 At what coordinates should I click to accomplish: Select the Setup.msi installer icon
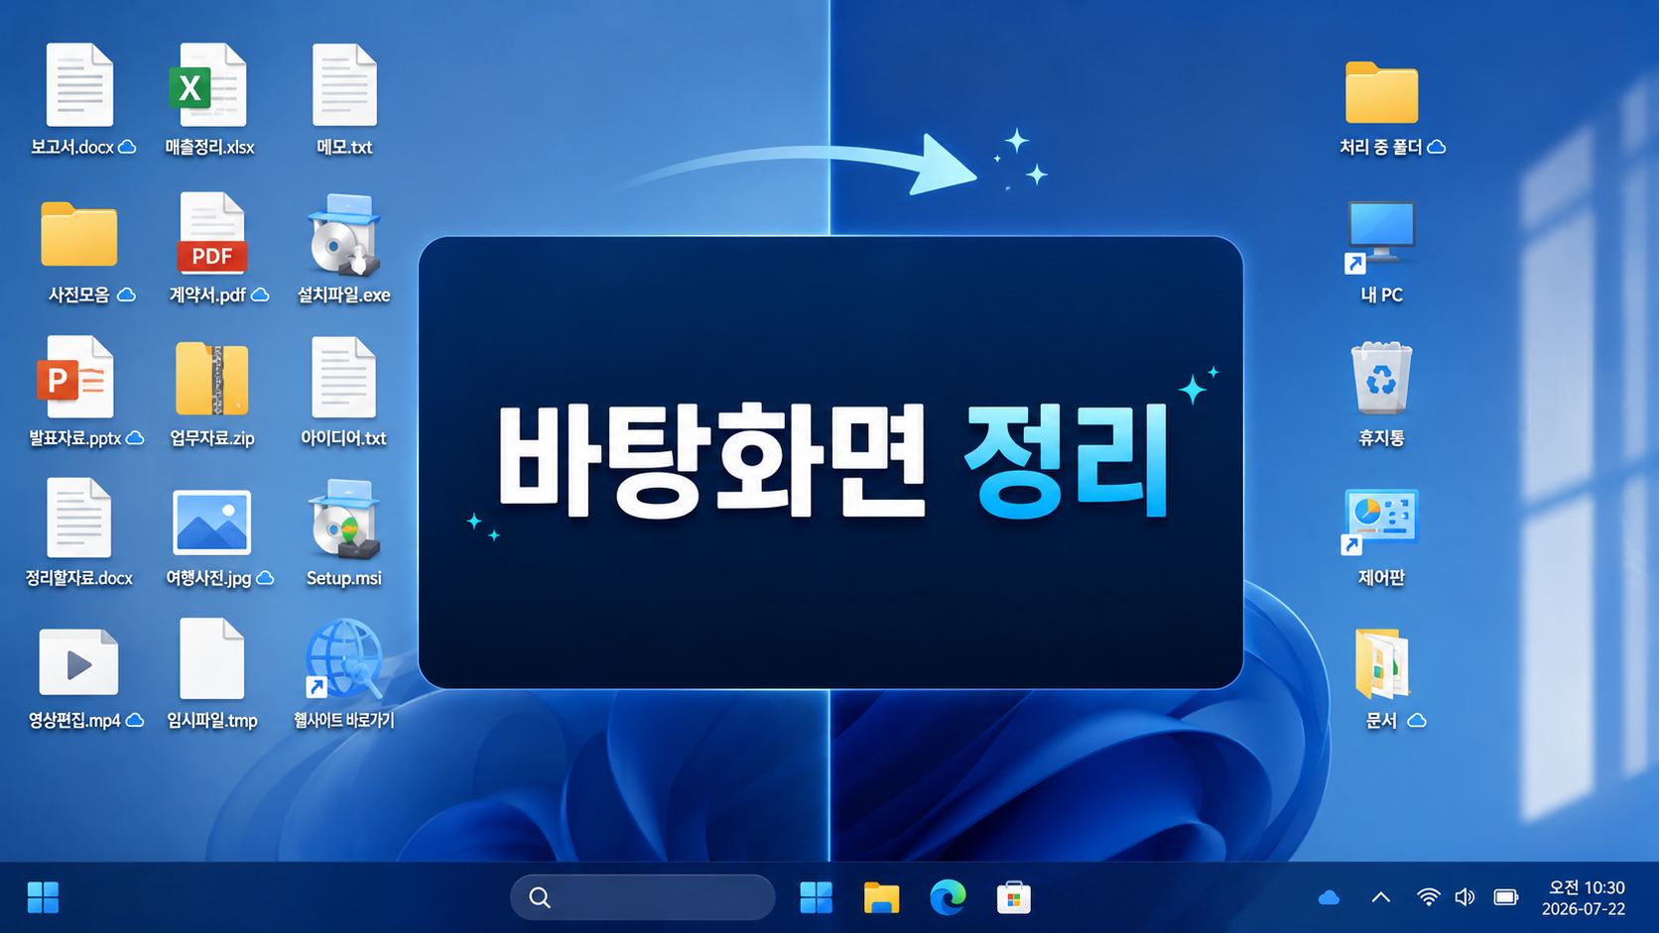tap(344, 520)
